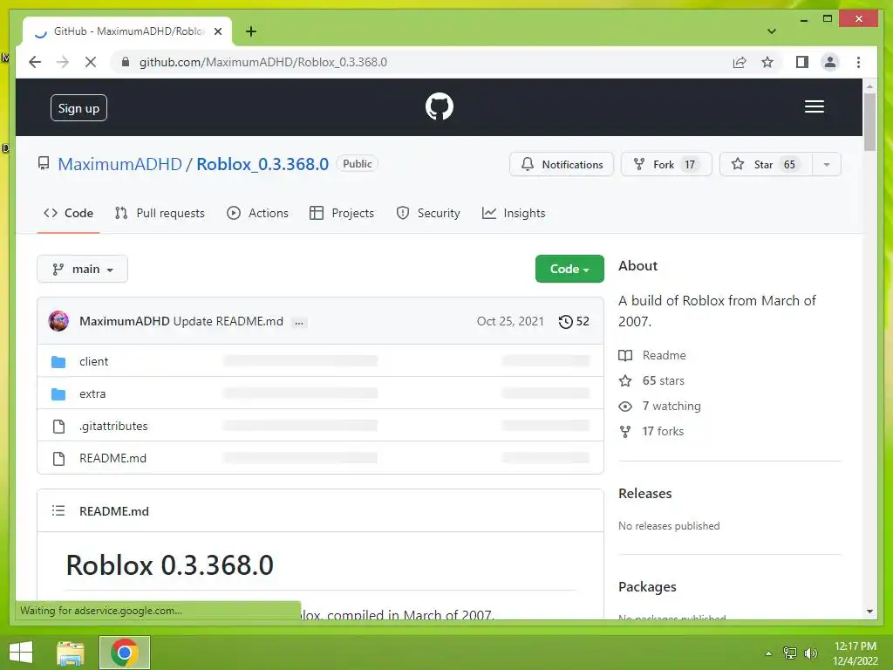
Task: Click the browser forward arrow
Action: tap(63, 62)
